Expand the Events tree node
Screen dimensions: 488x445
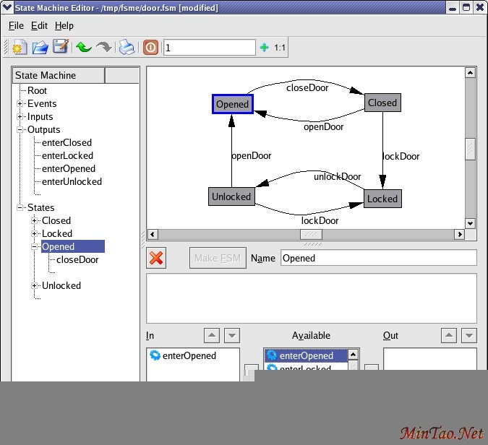20,104
